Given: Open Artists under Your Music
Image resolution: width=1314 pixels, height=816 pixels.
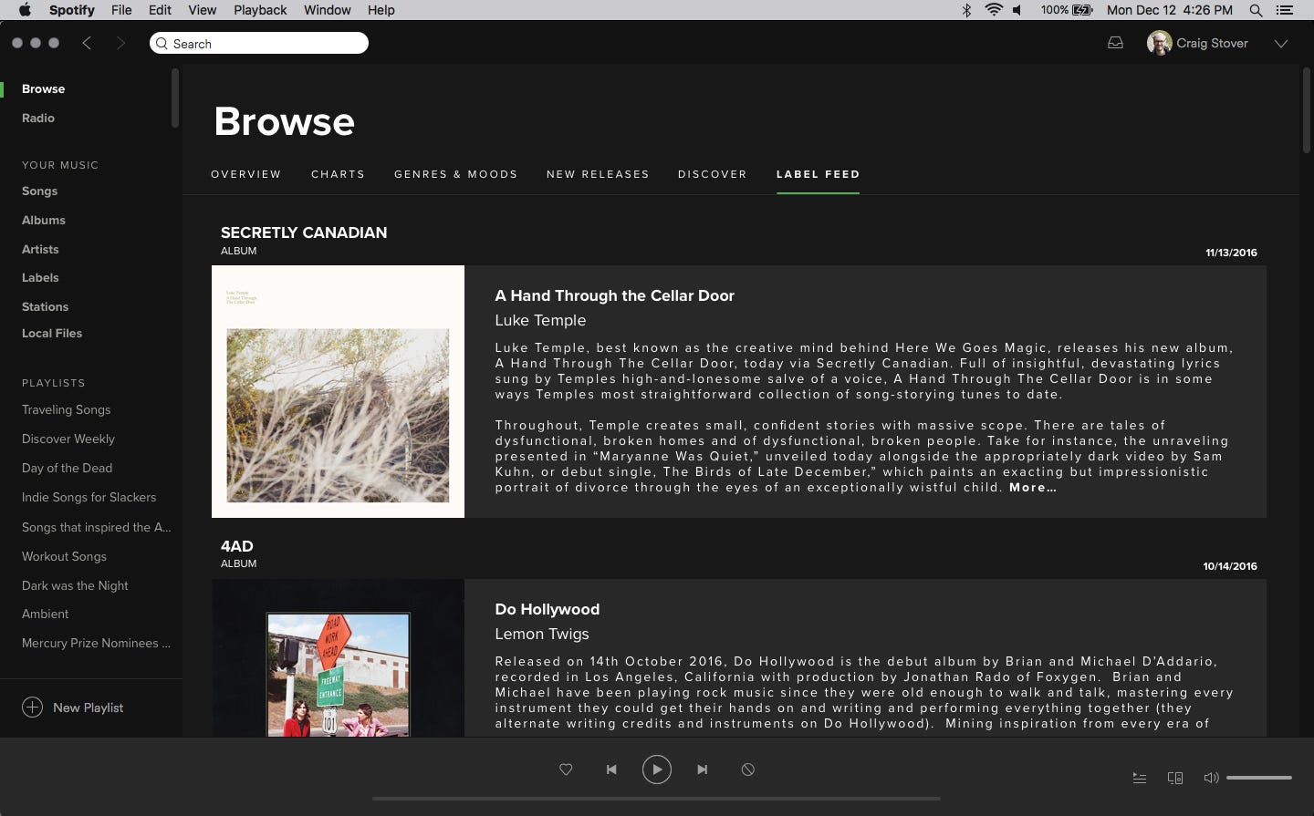Looking at the screenshot, I should pos(40,249).
